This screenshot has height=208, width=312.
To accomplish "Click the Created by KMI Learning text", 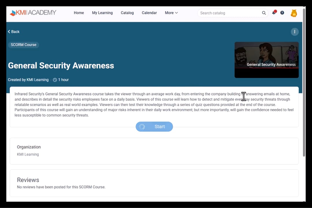I will coord(28,80).
